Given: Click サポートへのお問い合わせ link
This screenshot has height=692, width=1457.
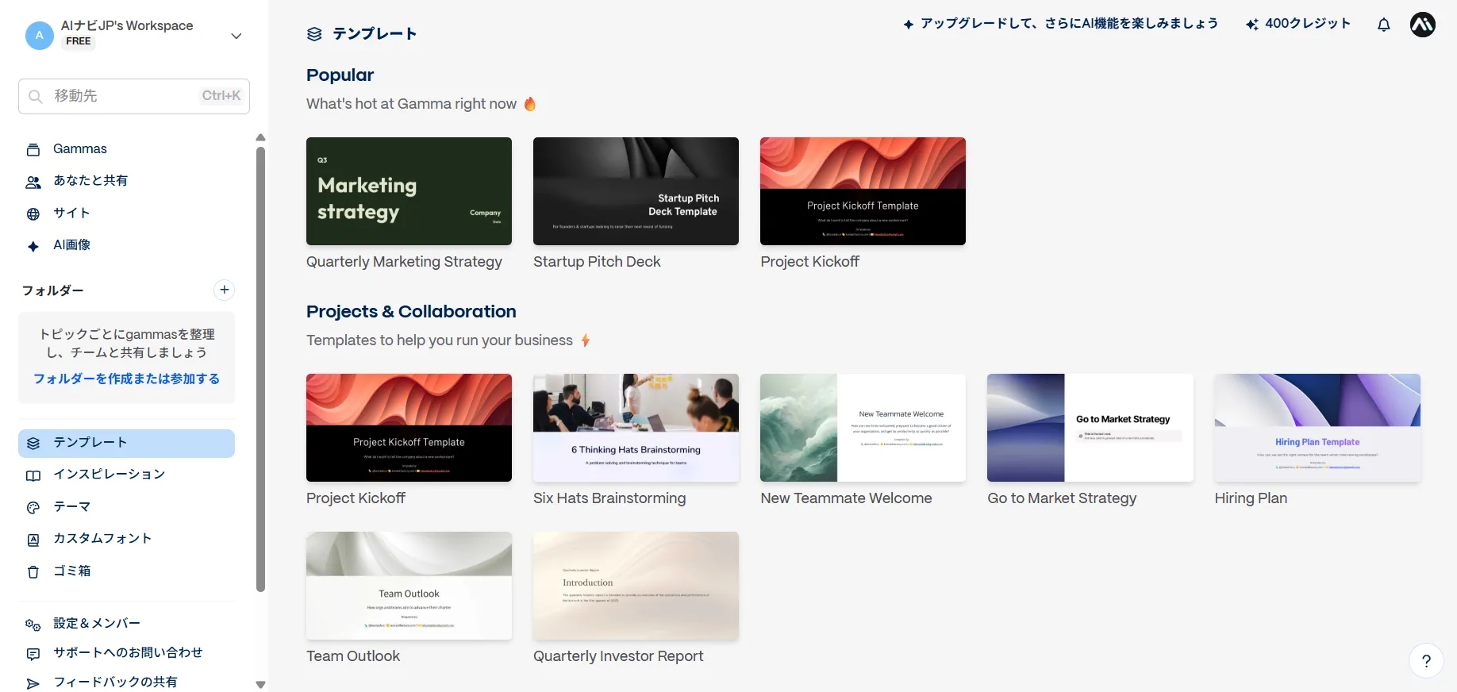Looking at the screenshot, I should [127, 653].
